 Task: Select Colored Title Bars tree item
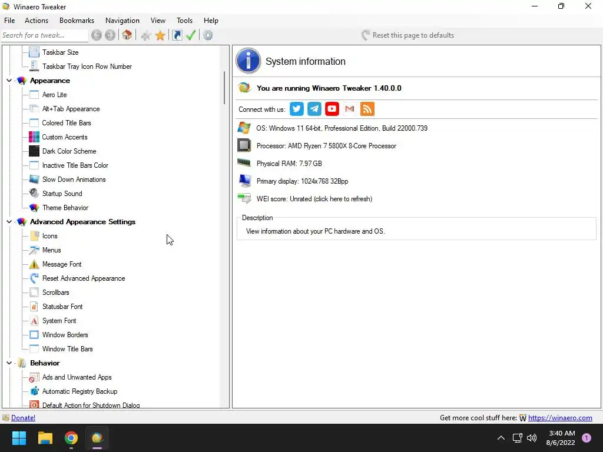pos(67,123)
